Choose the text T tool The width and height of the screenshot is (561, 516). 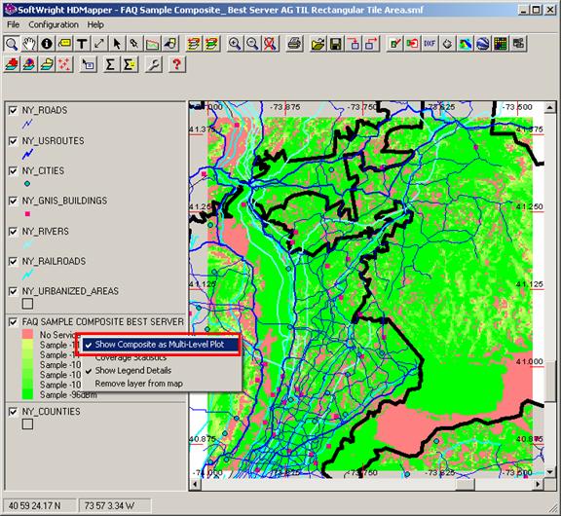click(x=82, y=44)
